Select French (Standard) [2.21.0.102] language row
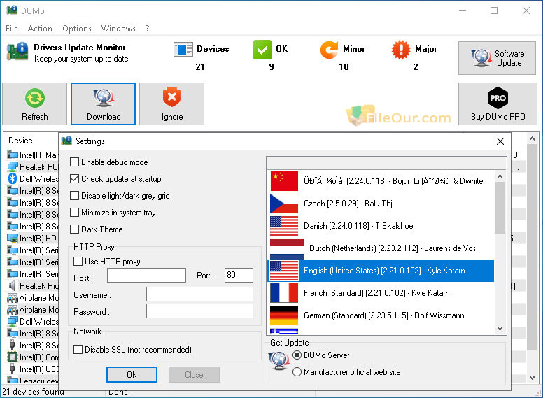This screenshot has width=543, height=398. point(381,293)
